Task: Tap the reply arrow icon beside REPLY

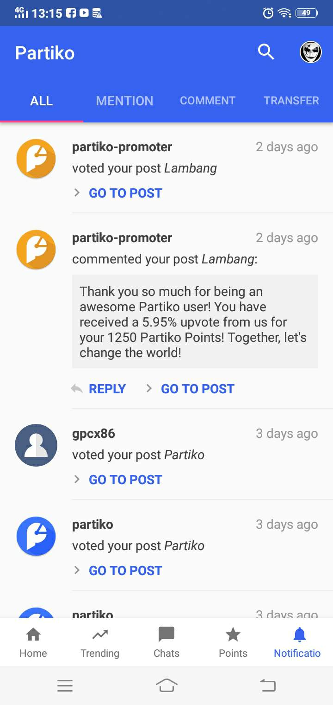Action: point(77,389)
